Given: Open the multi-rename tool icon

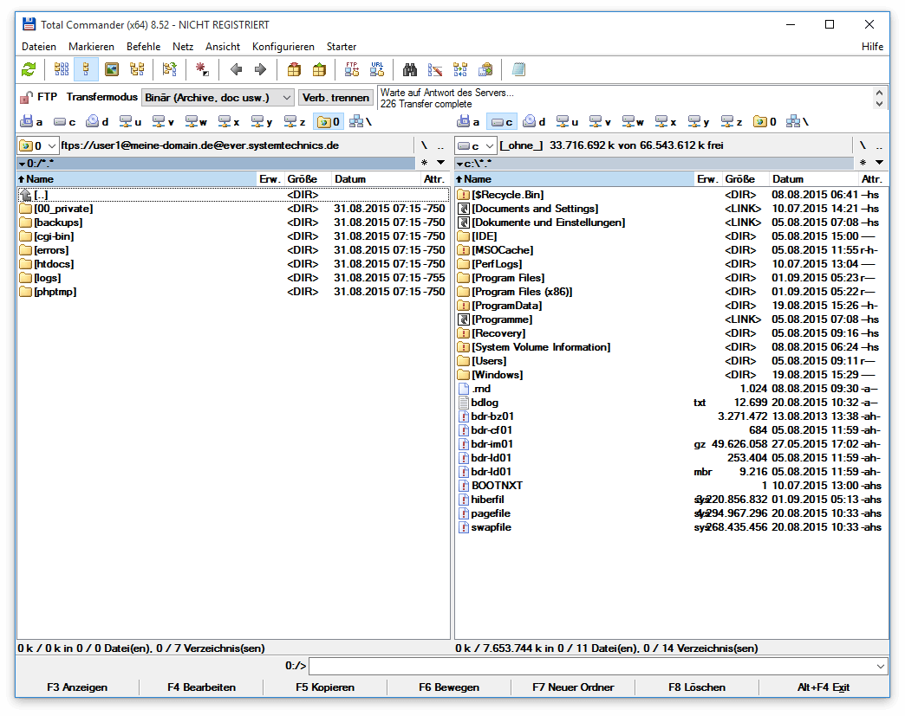Looking at the screenshot, I should [435, 70].
